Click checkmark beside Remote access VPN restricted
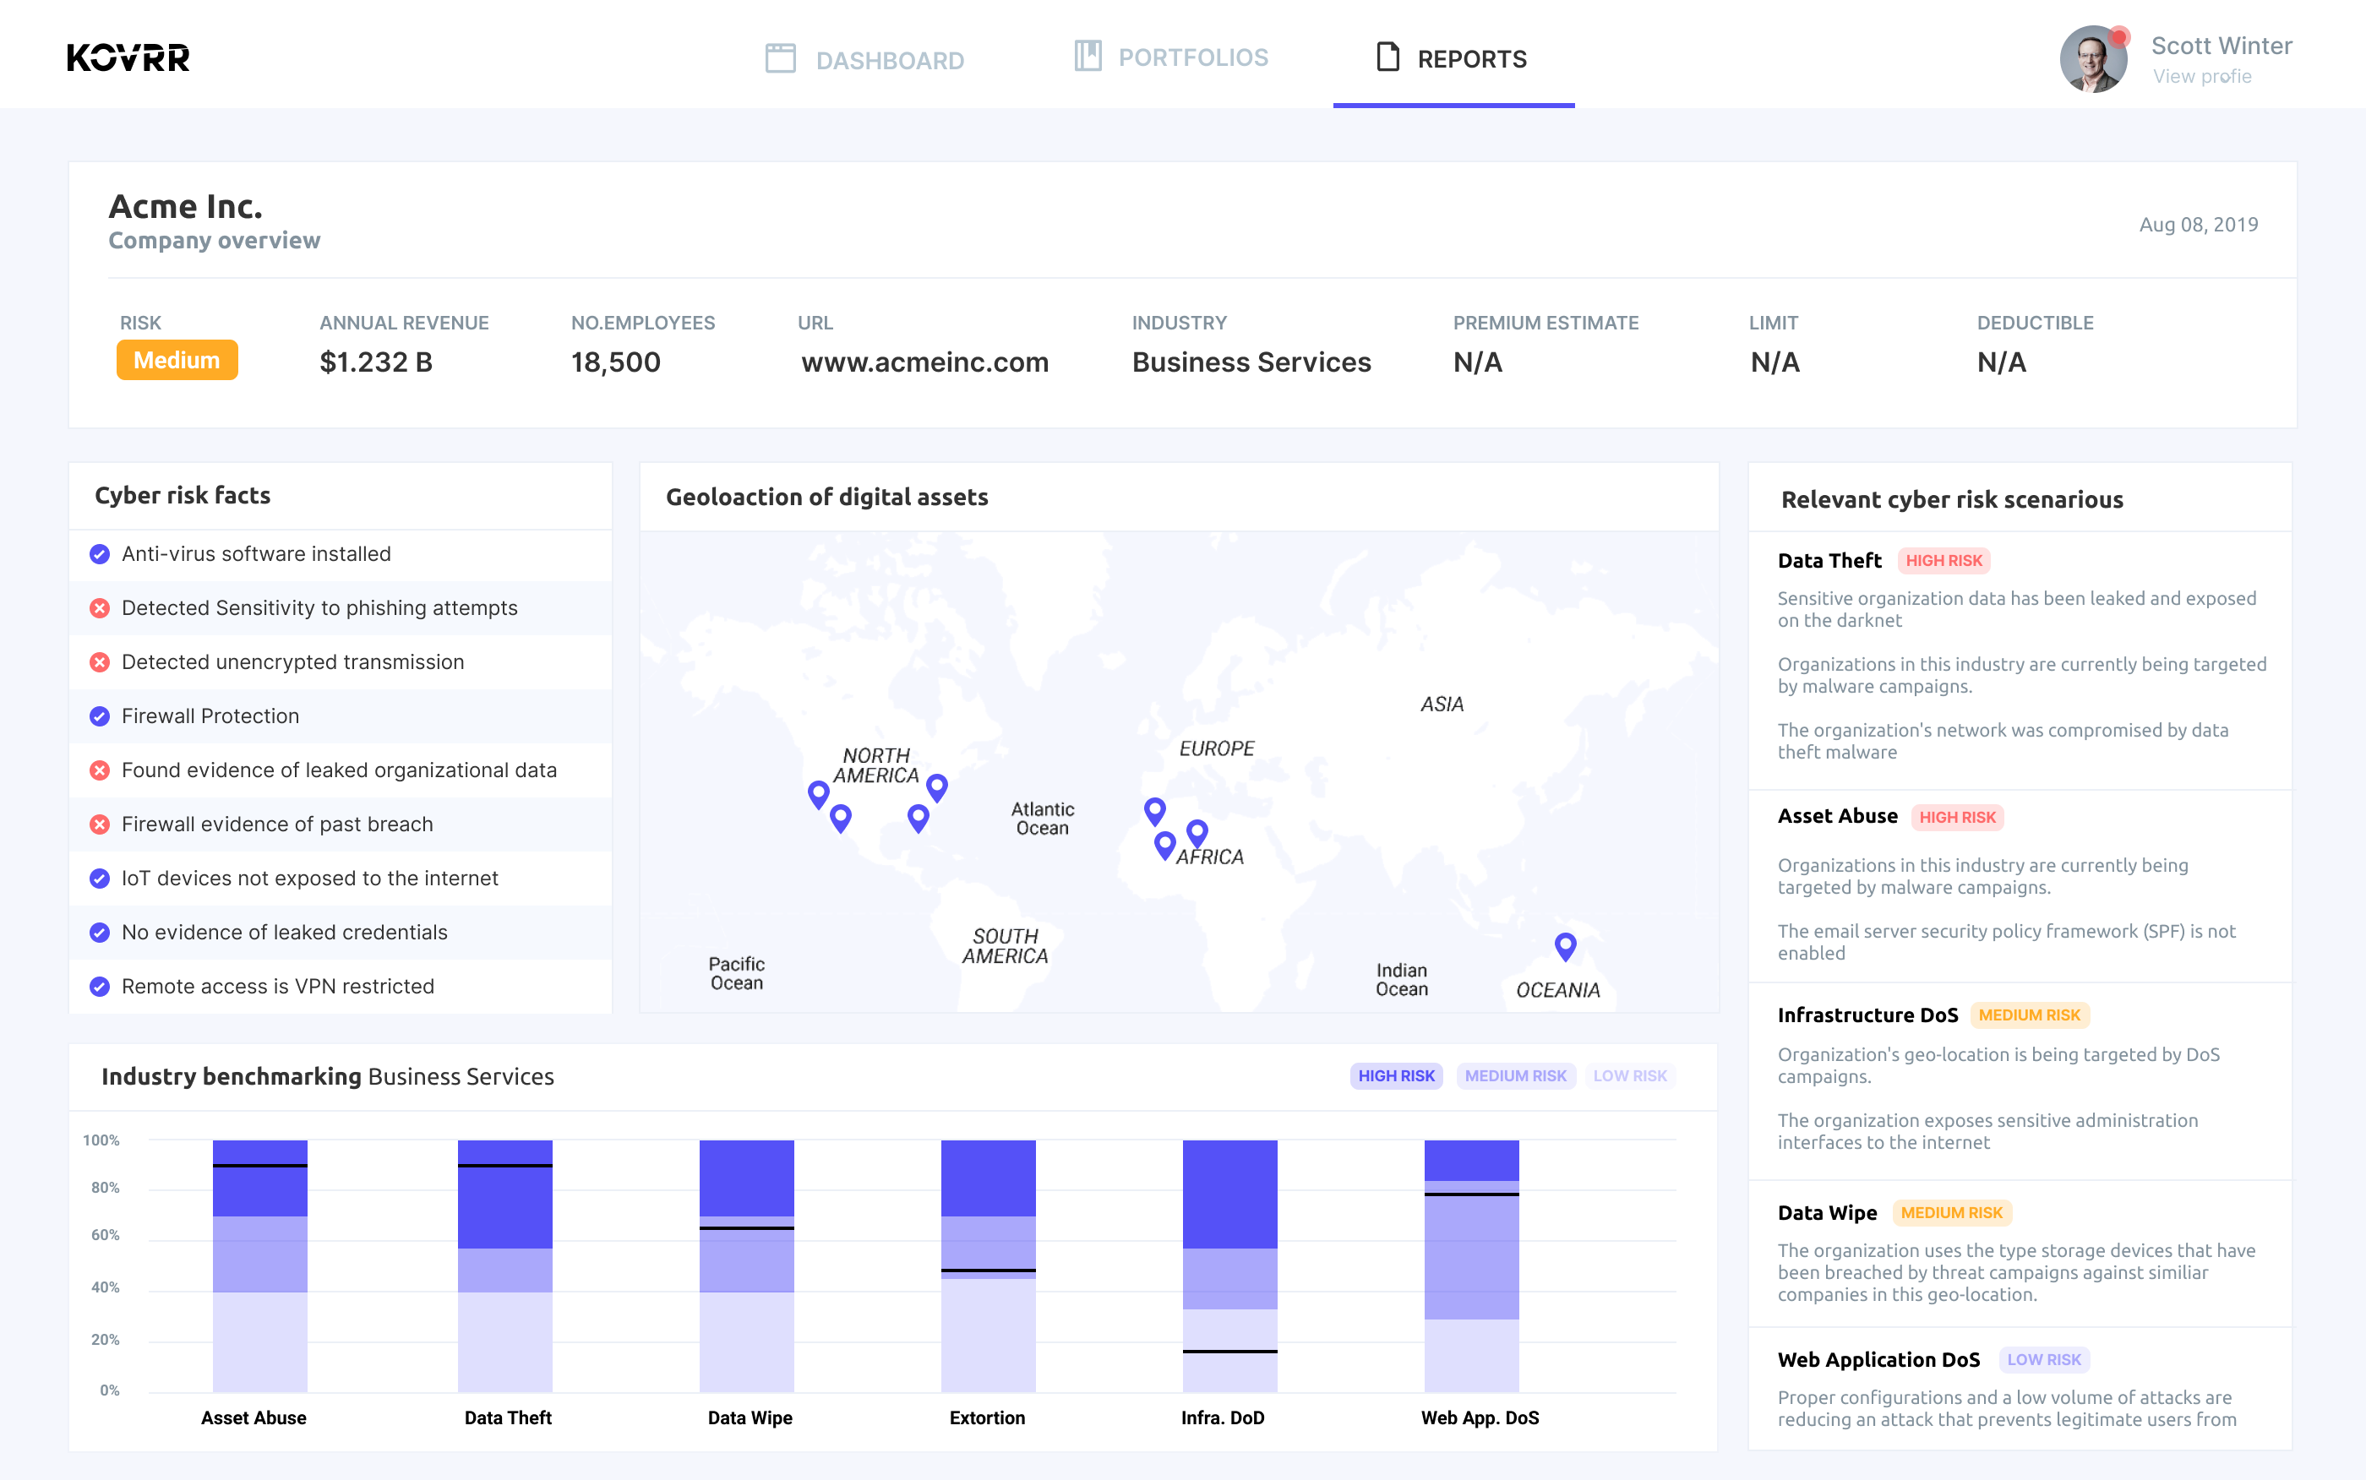Screen dimensions: 2366x1480 99,987
